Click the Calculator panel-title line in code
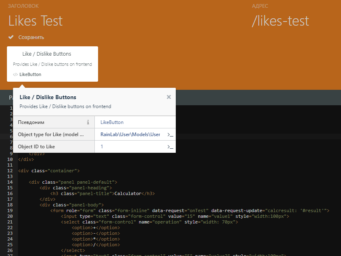The width and height of the screenshot is (341, 256). [103, 193]
